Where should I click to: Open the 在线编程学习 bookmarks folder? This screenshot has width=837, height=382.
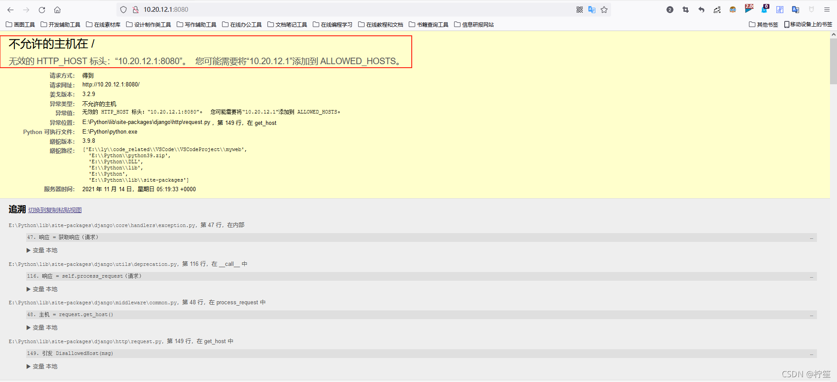tap(333, 24)
